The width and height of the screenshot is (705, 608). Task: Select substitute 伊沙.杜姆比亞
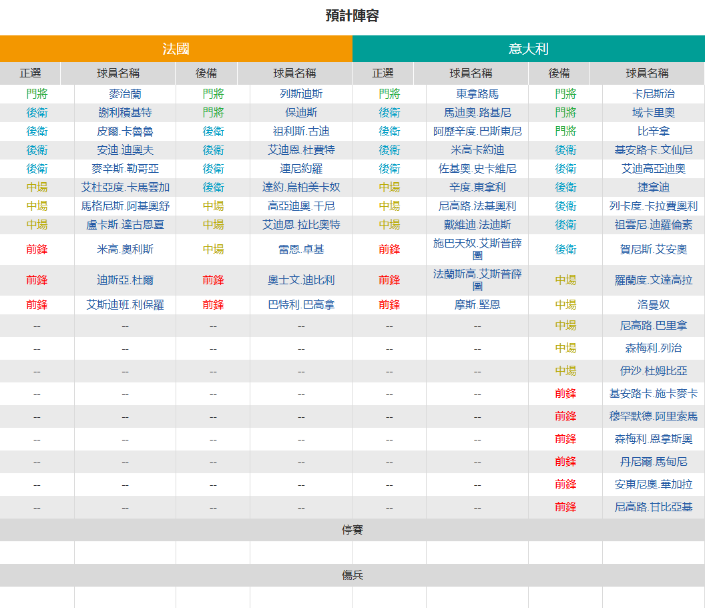click(x=654, y=371)
